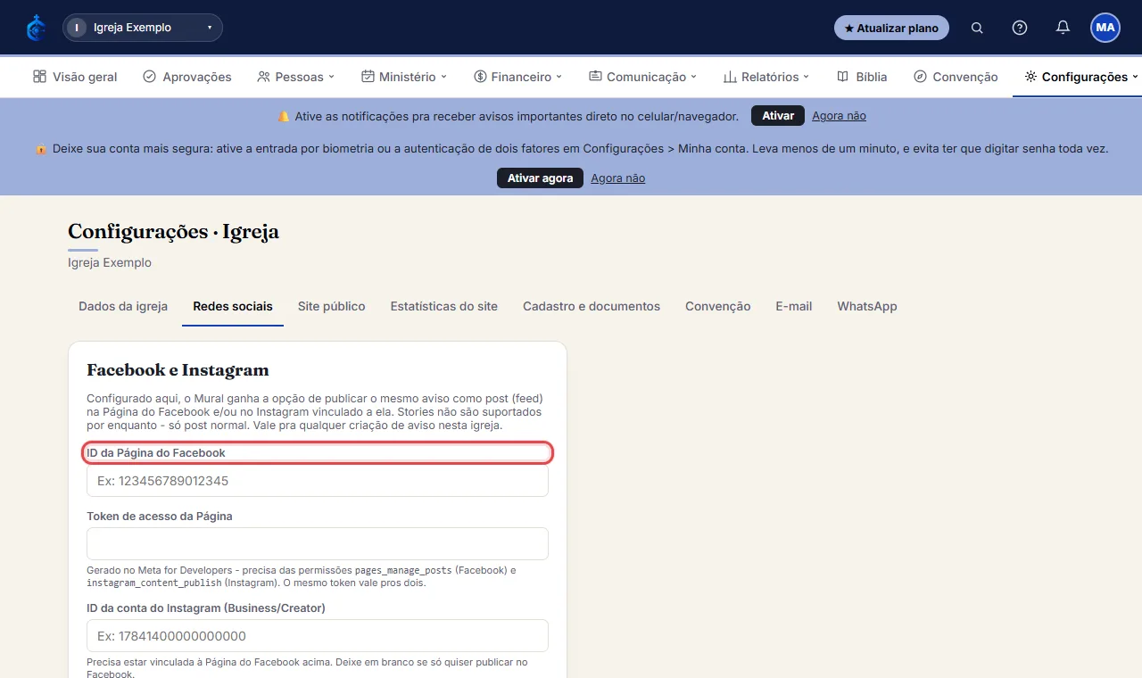Expand the Financeiro menu

tap(518, 77)
